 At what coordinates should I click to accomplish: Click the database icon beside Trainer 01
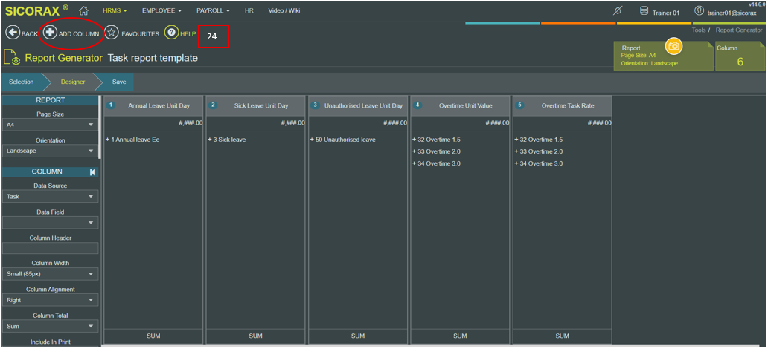click(644, 10)
